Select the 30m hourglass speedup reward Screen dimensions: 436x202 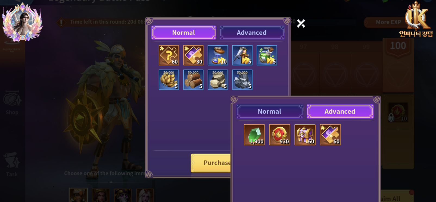pyautogui.click(x=218, y=55)
